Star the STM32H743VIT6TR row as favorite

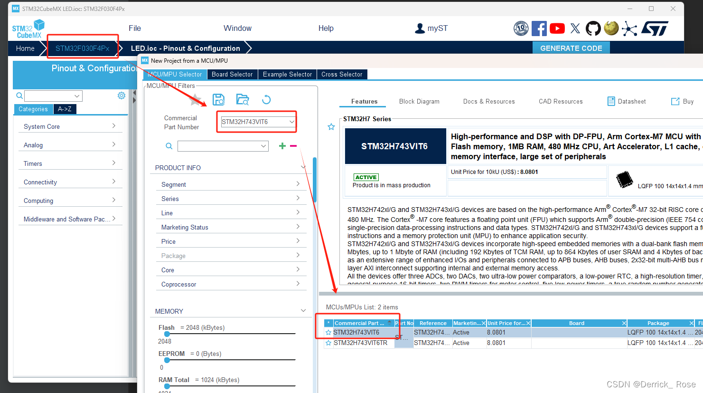[328, 343]
